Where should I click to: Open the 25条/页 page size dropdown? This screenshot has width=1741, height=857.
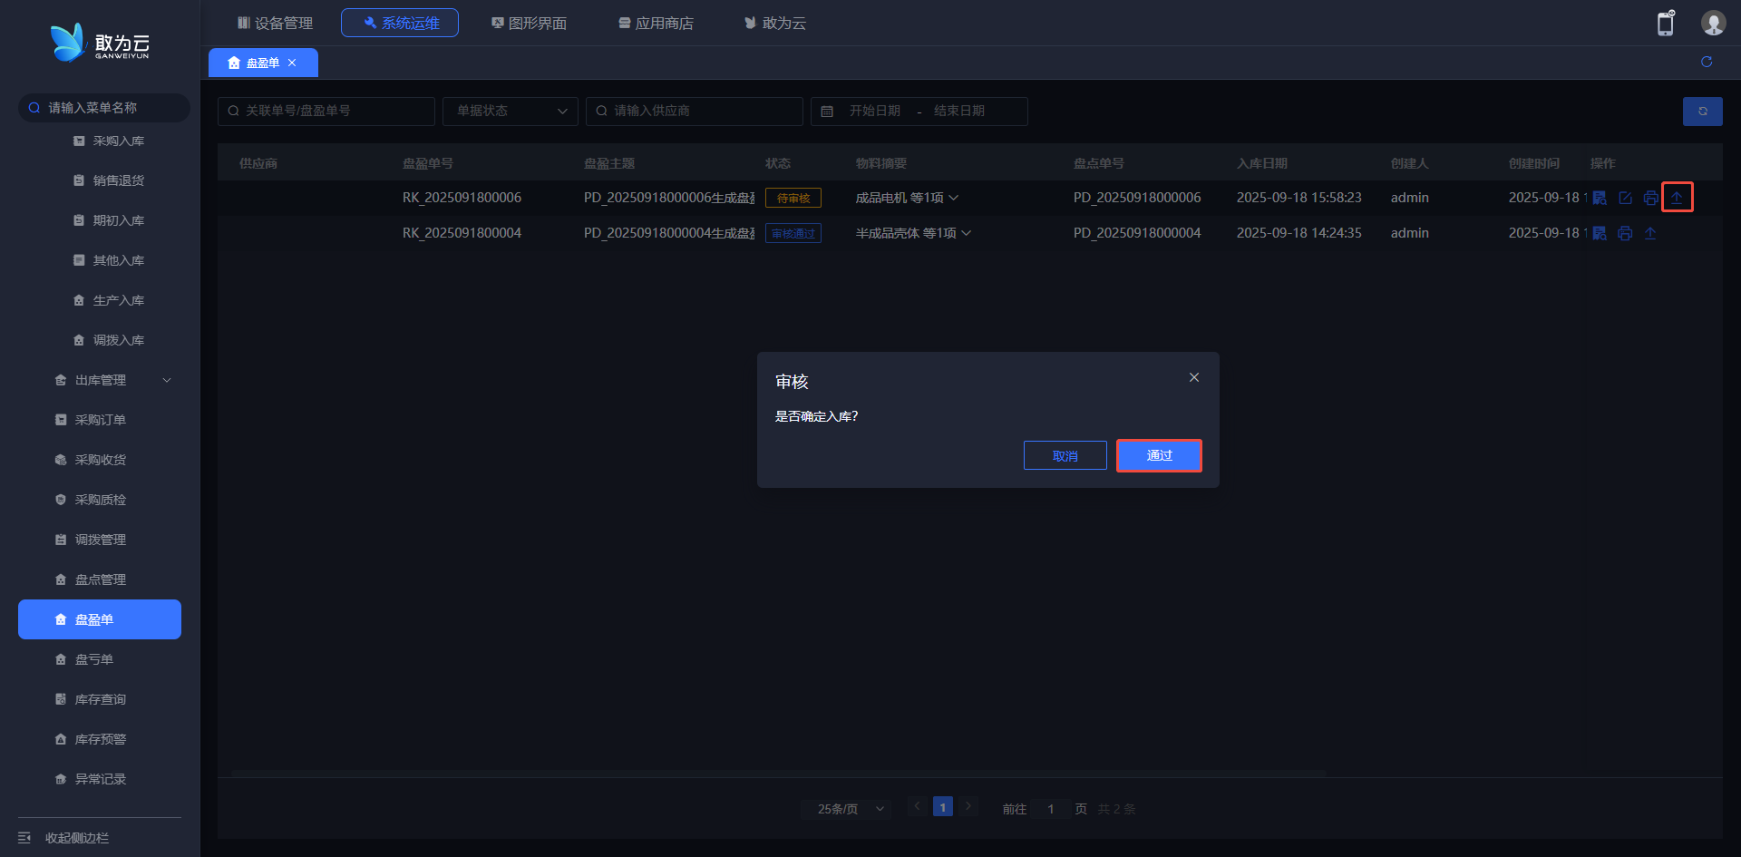pyautogui.click(x=846, y=808)
